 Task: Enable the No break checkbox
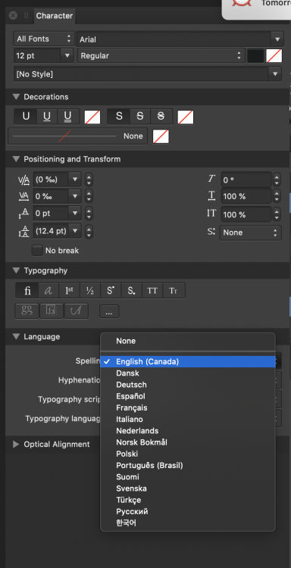point(37,251)
